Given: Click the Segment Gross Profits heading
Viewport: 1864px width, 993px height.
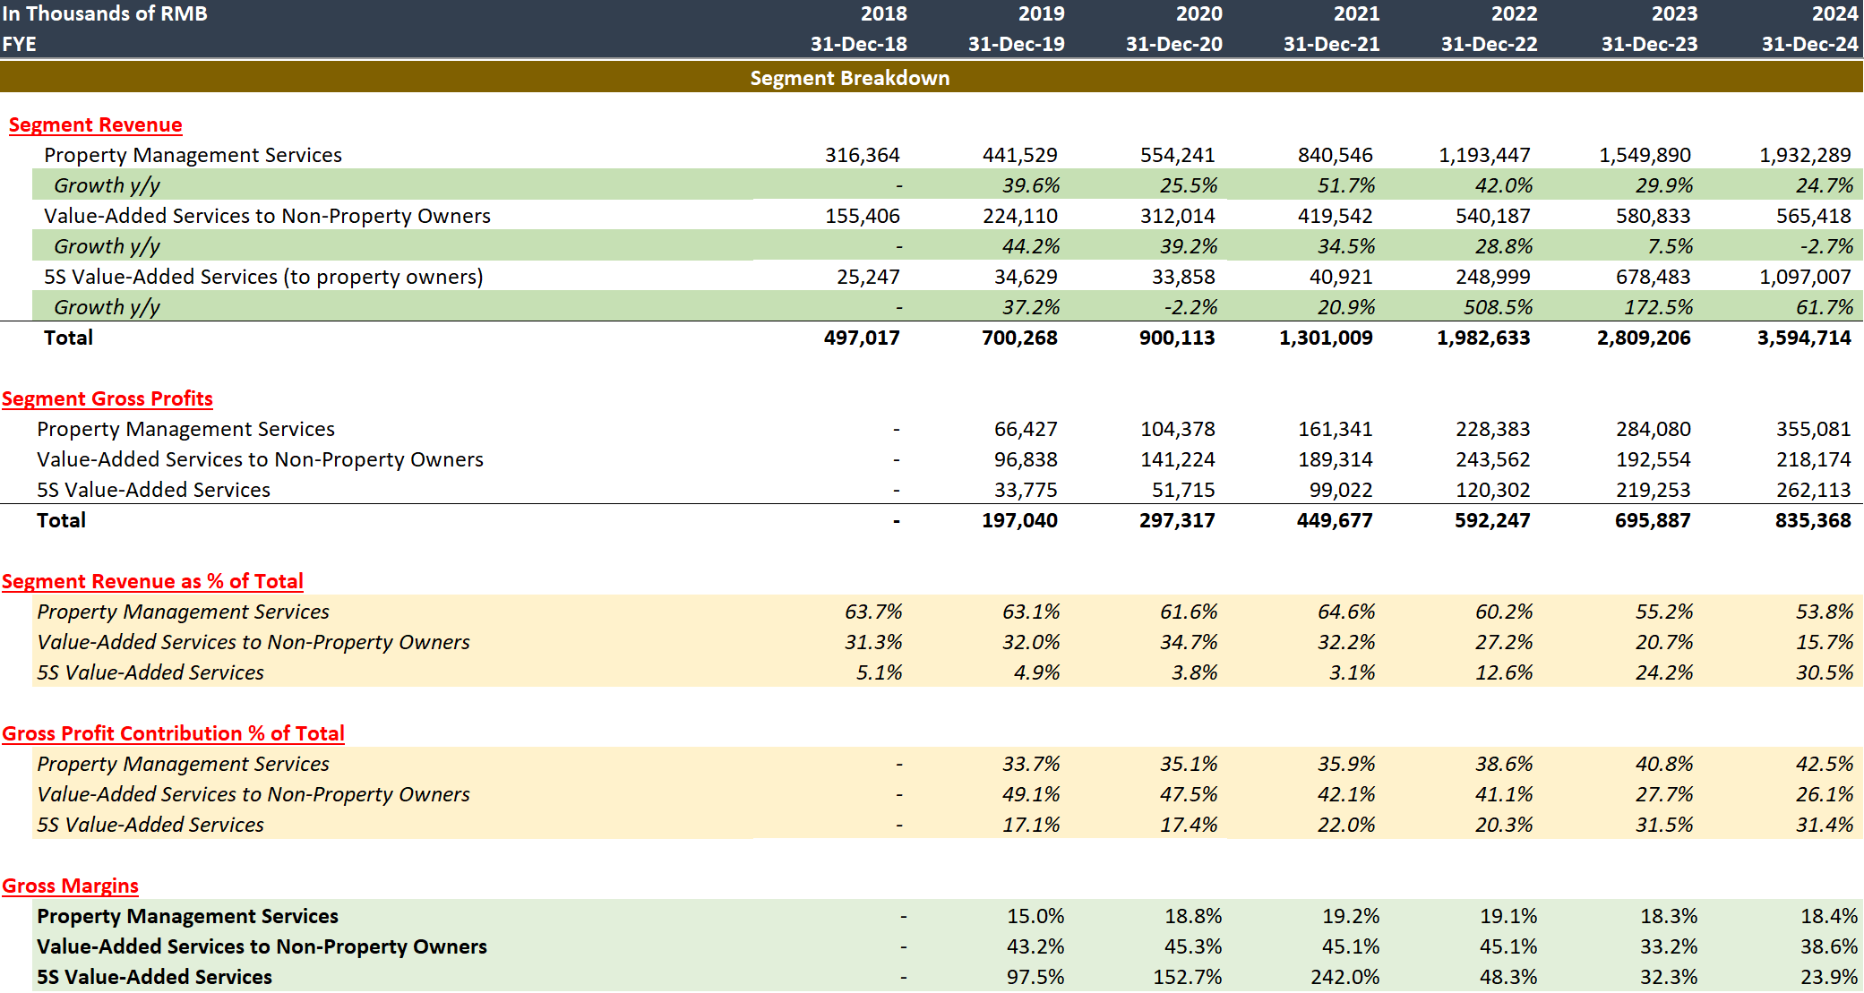Looking at the screenshot, I should (x=107, y=399).
